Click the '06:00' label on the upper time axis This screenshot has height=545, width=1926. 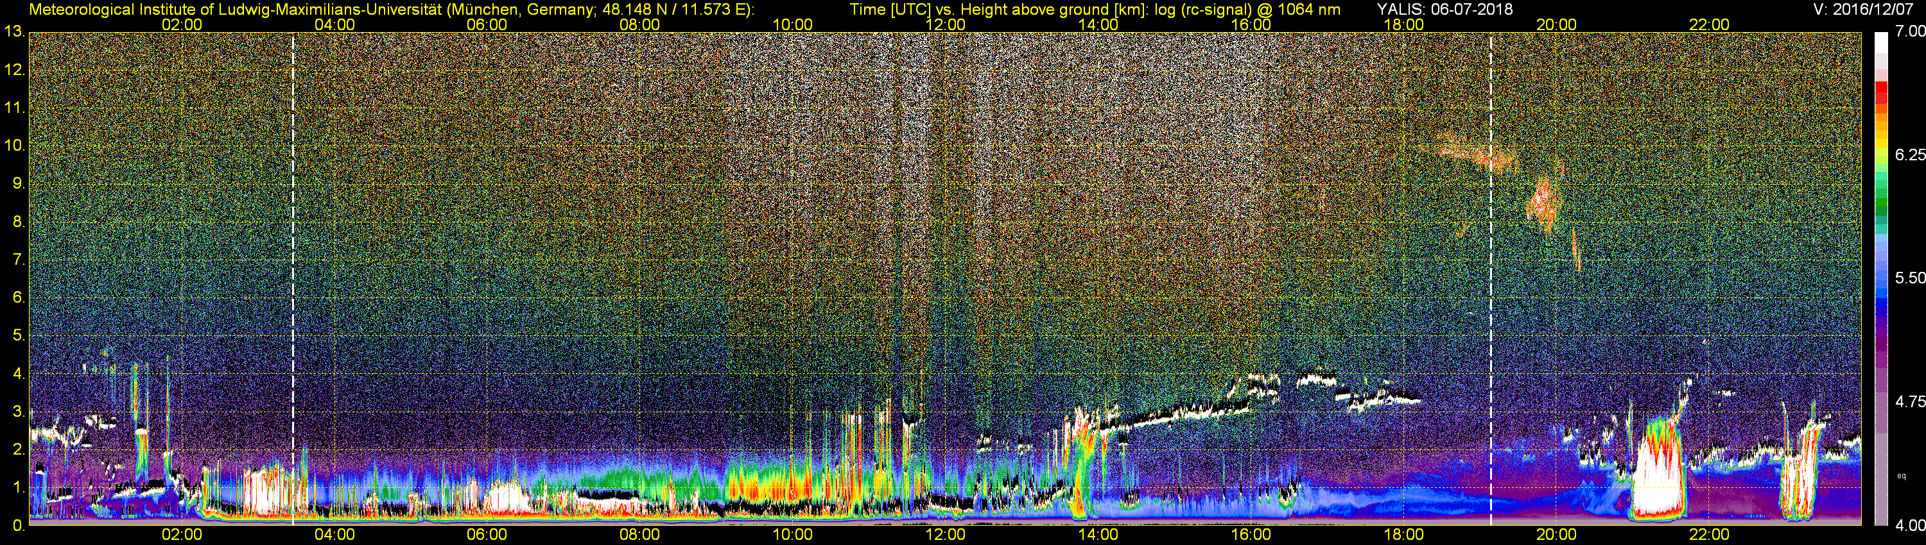point(487,24)
